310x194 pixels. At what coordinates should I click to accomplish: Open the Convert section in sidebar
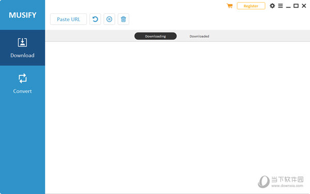click(x=22, y=84)
